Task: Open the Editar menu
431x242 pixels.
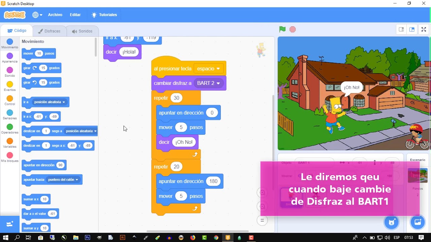Action: tap(75, 15)
